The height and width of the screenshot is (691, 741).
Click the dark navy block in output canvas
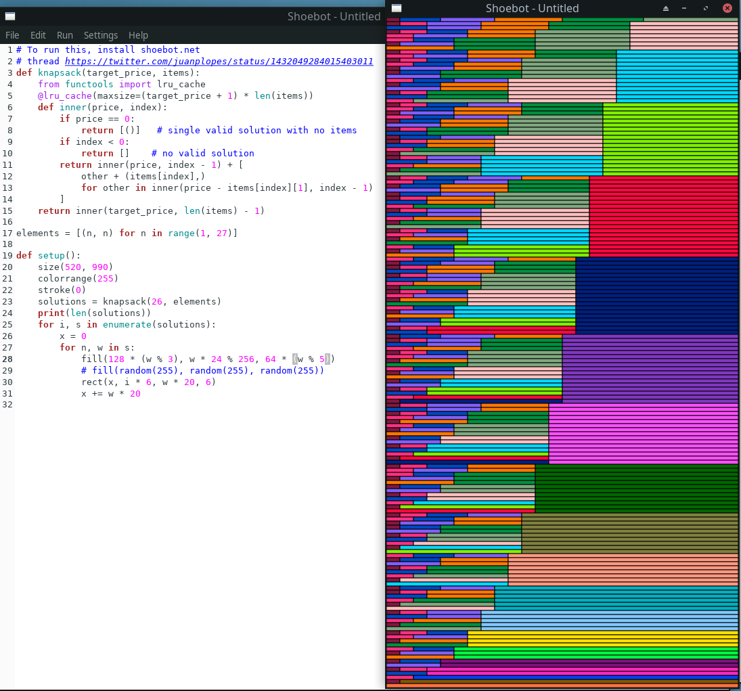656,296
